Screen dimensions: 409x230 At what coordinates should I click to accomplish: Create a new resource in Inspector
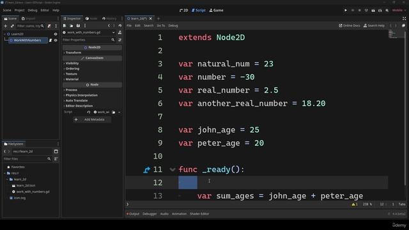click(x=65, y=26)
